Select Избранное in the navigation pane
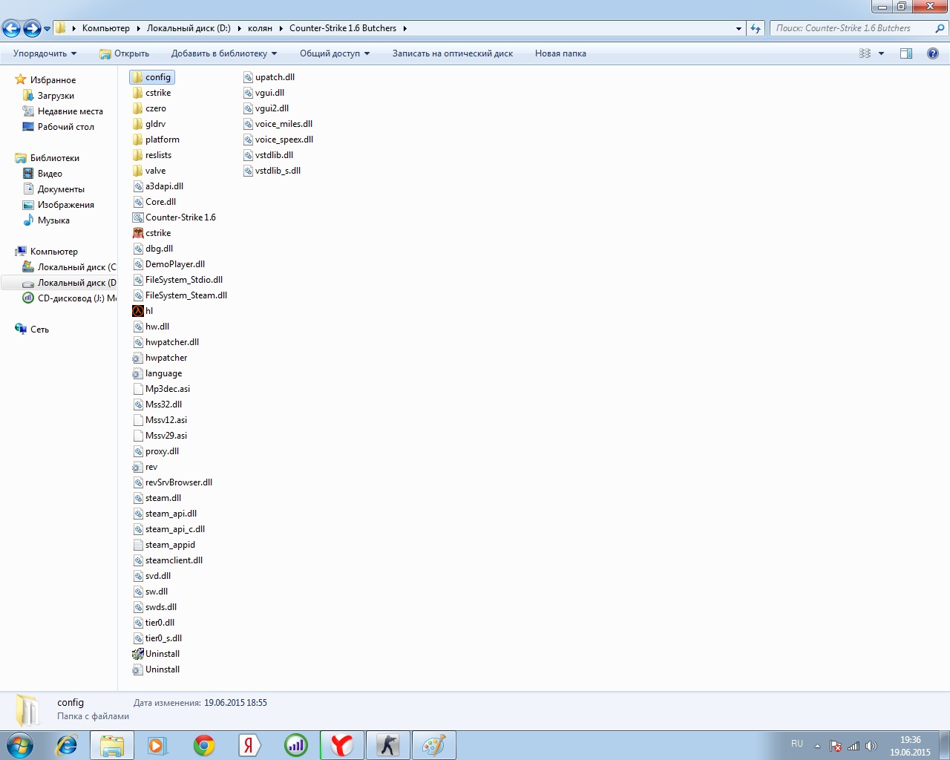 point(53,80)
